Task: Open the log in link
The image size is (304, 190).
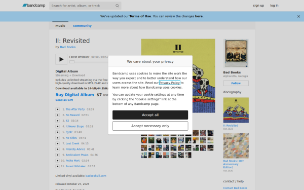Action: click(x=274, y=6)
